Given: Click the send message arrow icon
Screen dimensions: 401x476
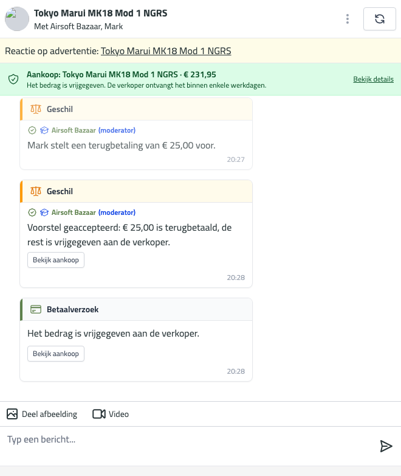Looking at the screenshot, I should pyautogui.click(x=386, y=446).
